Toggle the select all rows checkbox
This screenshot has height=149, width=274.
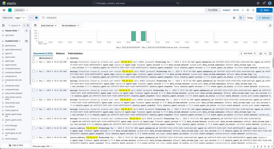click(33, 58)
